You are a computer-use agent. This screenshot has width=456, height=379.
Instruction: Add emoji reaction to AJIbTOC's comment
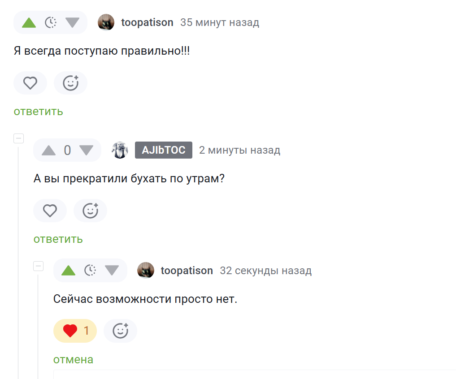tap(90, 211)
